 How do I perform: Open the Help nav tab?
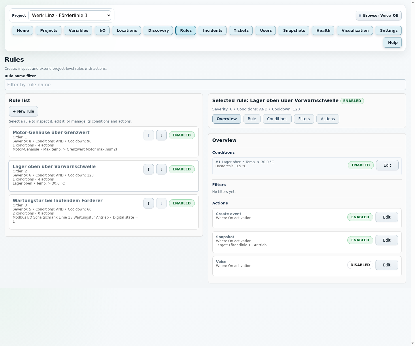click(x=393, y=42)
